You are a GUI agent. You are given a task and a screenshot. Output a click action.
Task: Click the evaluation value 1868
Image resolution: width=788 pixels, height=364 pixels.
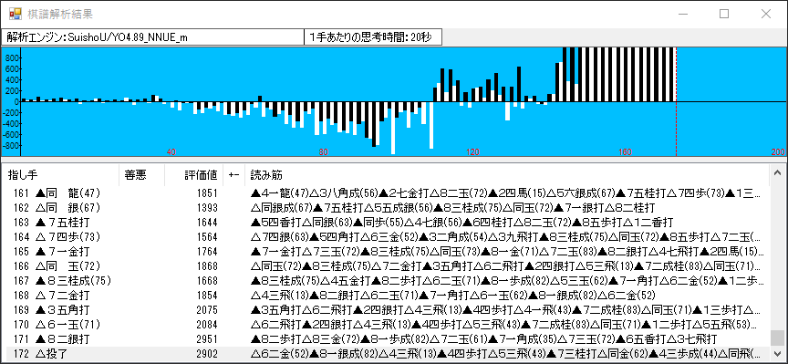(x=208, y=266)
